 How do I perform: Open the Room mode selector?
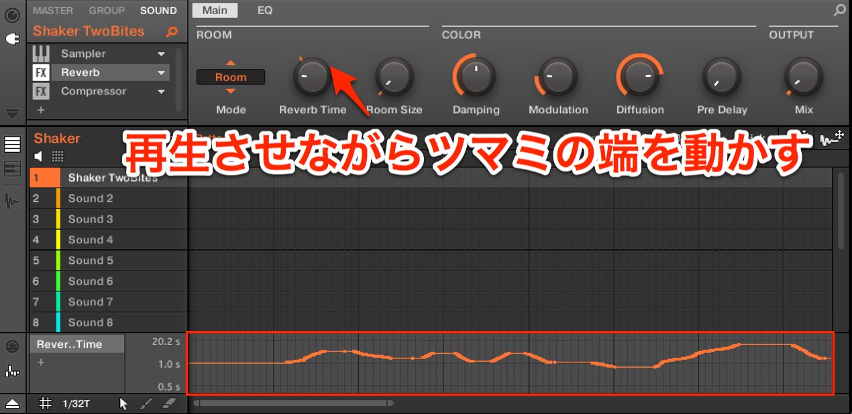tap(231, 77)
